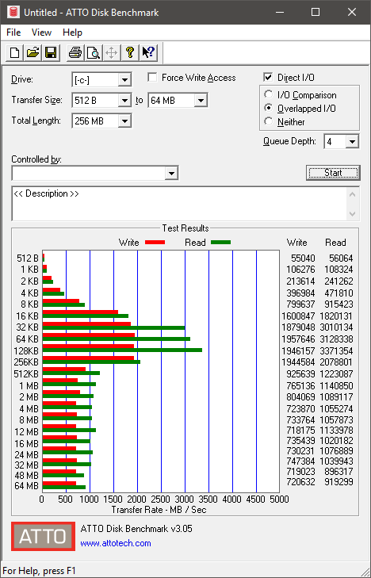The height and width of the screenshot is (578, 371).
Task: Click the ATTO app icon in title bar
Action: click(13, 12)
